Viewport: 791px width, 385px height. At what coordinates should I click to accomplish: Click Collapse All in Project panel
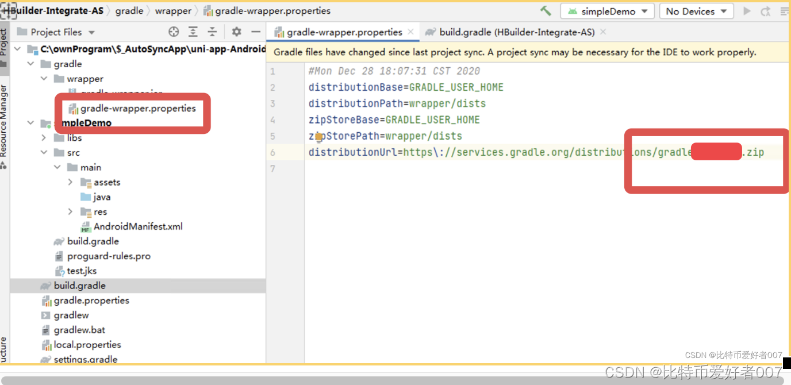212,32
